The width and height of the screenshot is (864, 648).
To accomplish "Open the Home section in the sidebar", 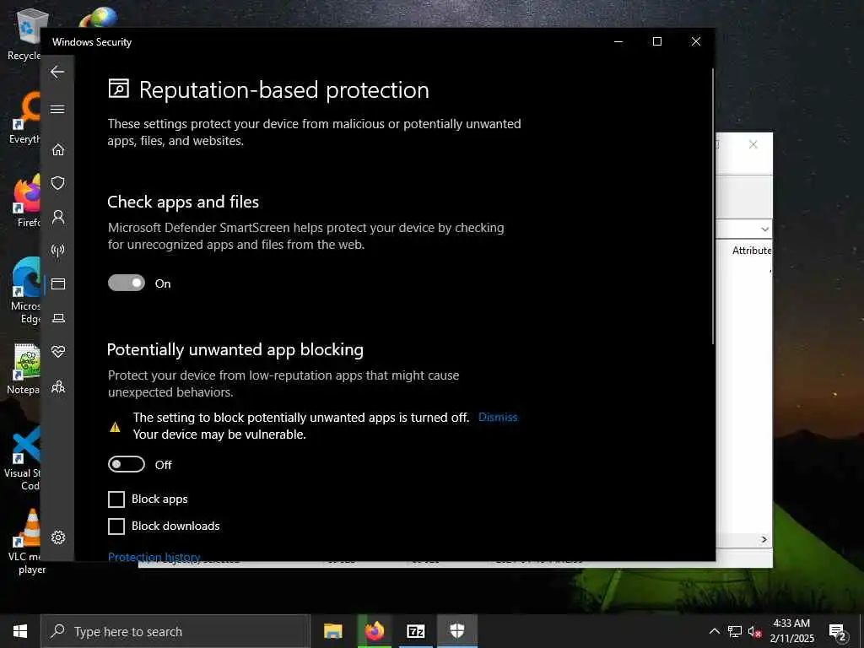I will point(58,150).
